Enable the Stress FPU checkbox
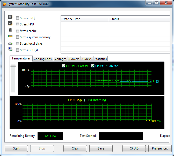174x156 pixels. pyautogui.click(x=17, y=24)
